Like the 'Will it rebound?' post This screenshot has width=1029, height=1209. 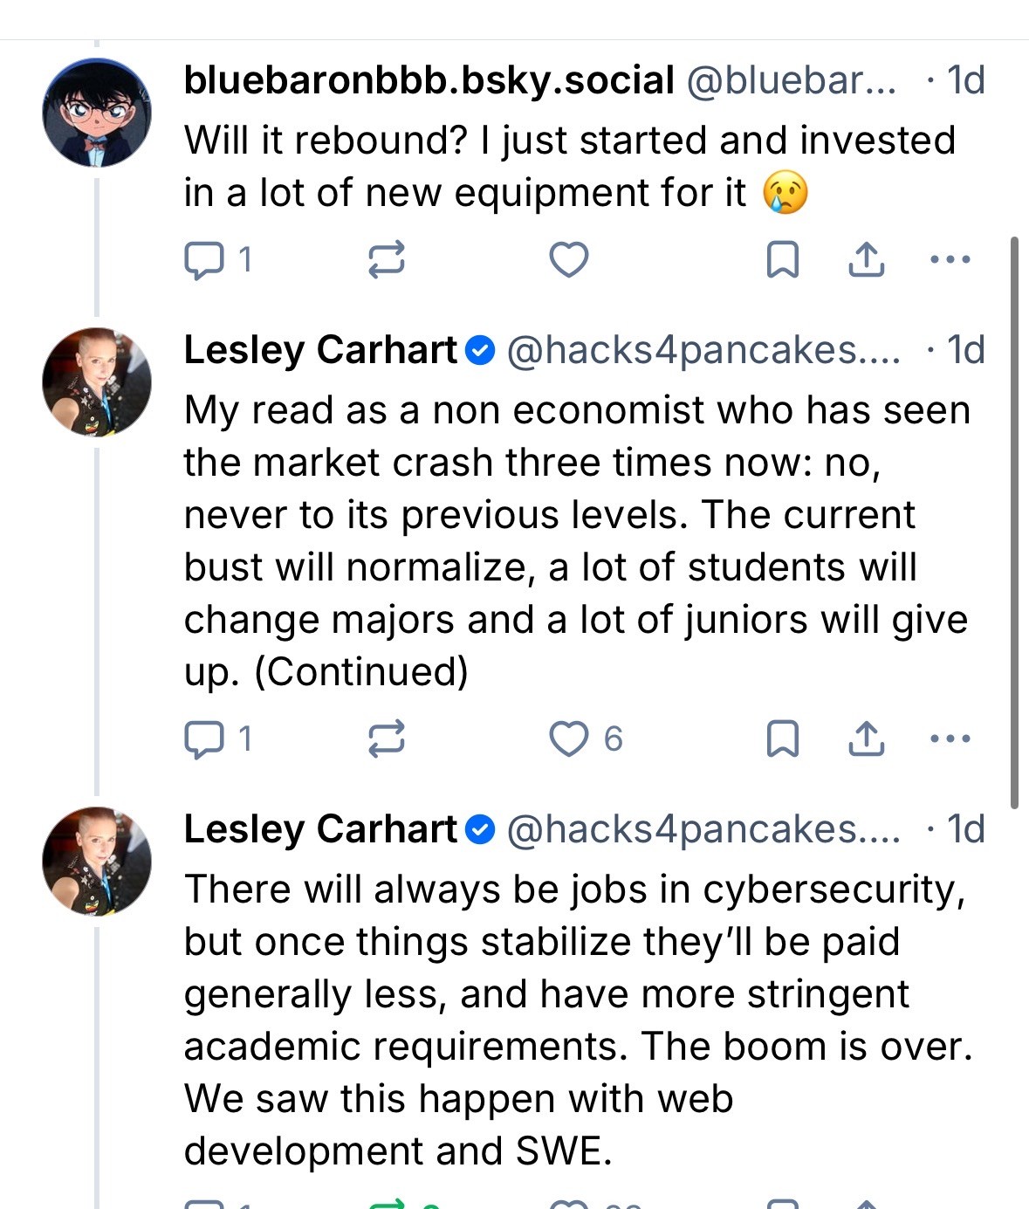(568, 260)
